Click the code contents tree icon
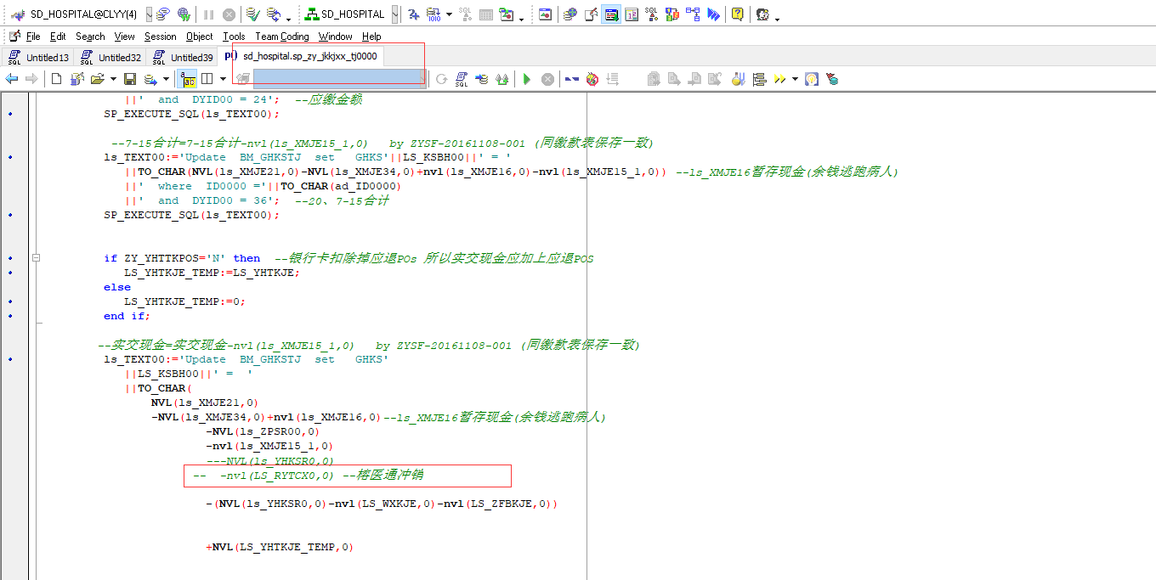 [759, 79]
